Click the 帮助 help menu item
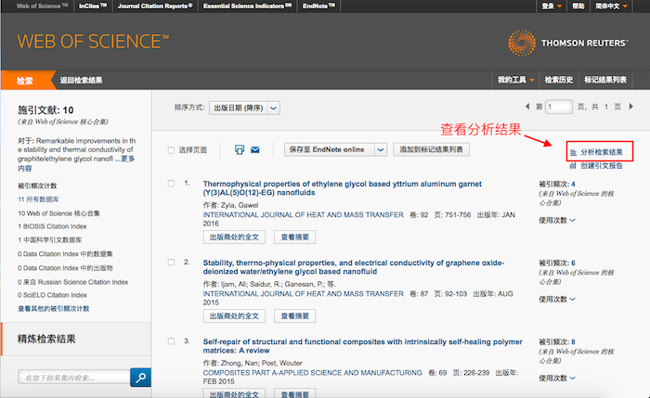Screen dimensions: 650x398 [578, 6]
